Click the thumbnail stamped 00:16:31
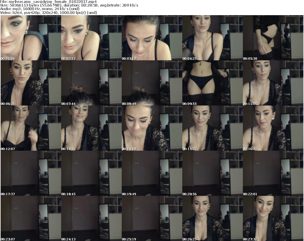 click(x=273, y=128)
